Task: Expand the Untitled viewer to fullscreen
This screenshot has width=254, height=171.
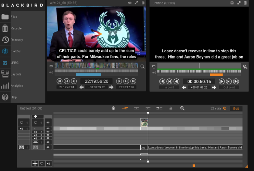Action: (x=239, y=3)
